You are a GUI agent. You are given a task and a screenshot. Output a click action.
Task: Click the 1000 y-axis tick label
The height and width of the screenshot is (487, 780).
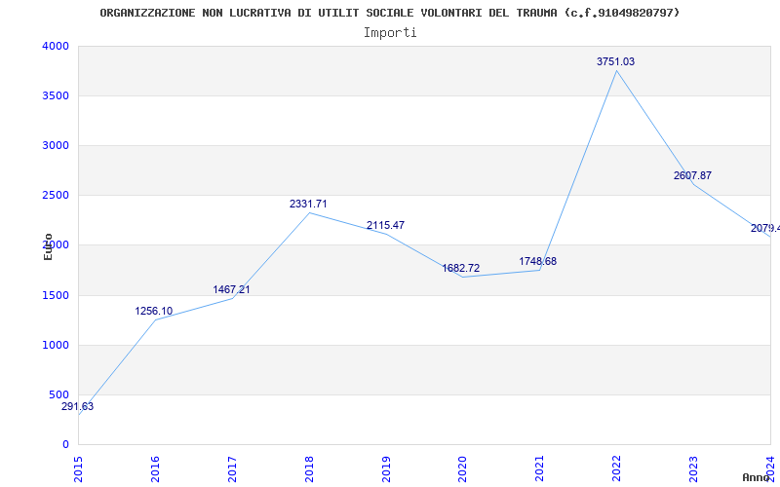tap(56, 346)
